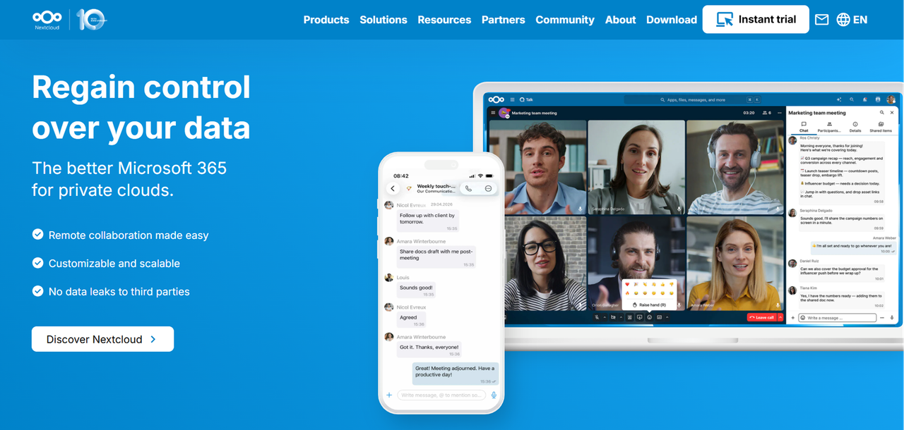This screenshot has height=430, width=904.
Task: Click the 'Sounds good!' message from Louis
Action: [x=417, y=290]
